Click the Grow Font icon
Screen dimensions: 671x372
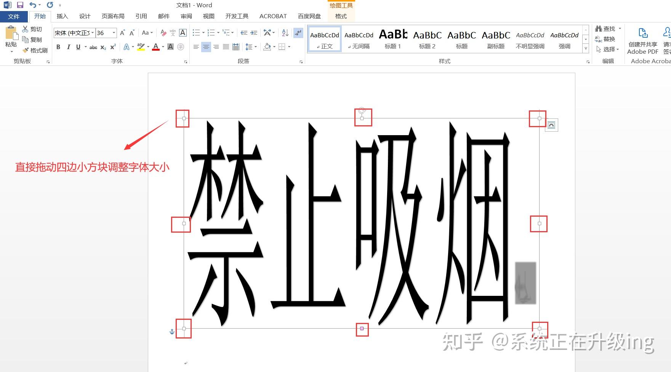[x=122, y=33]
